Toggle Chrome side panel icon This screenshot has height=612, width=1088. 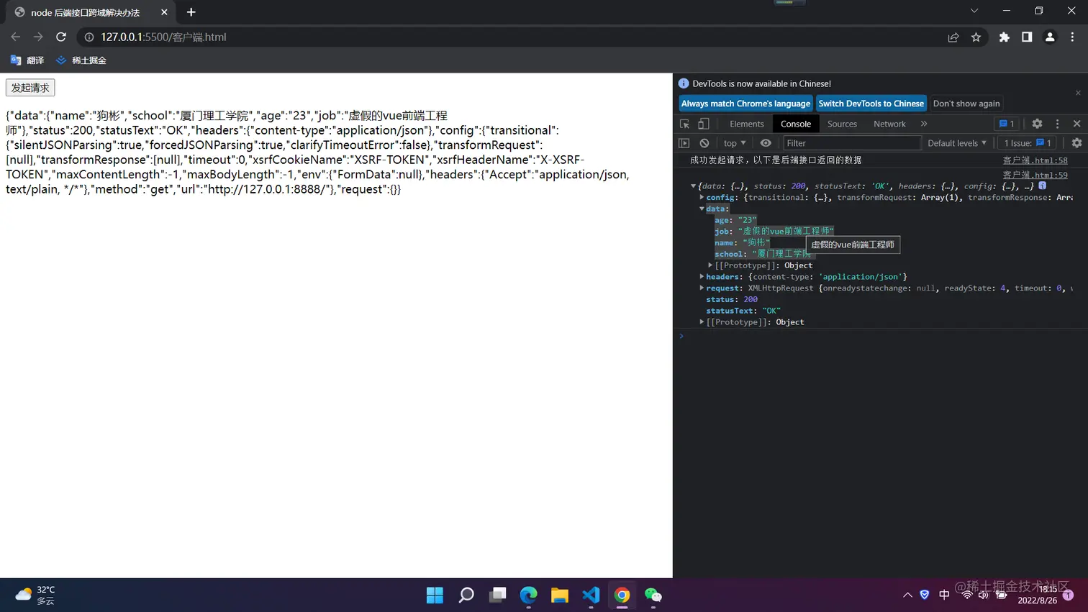[1027, 37]
